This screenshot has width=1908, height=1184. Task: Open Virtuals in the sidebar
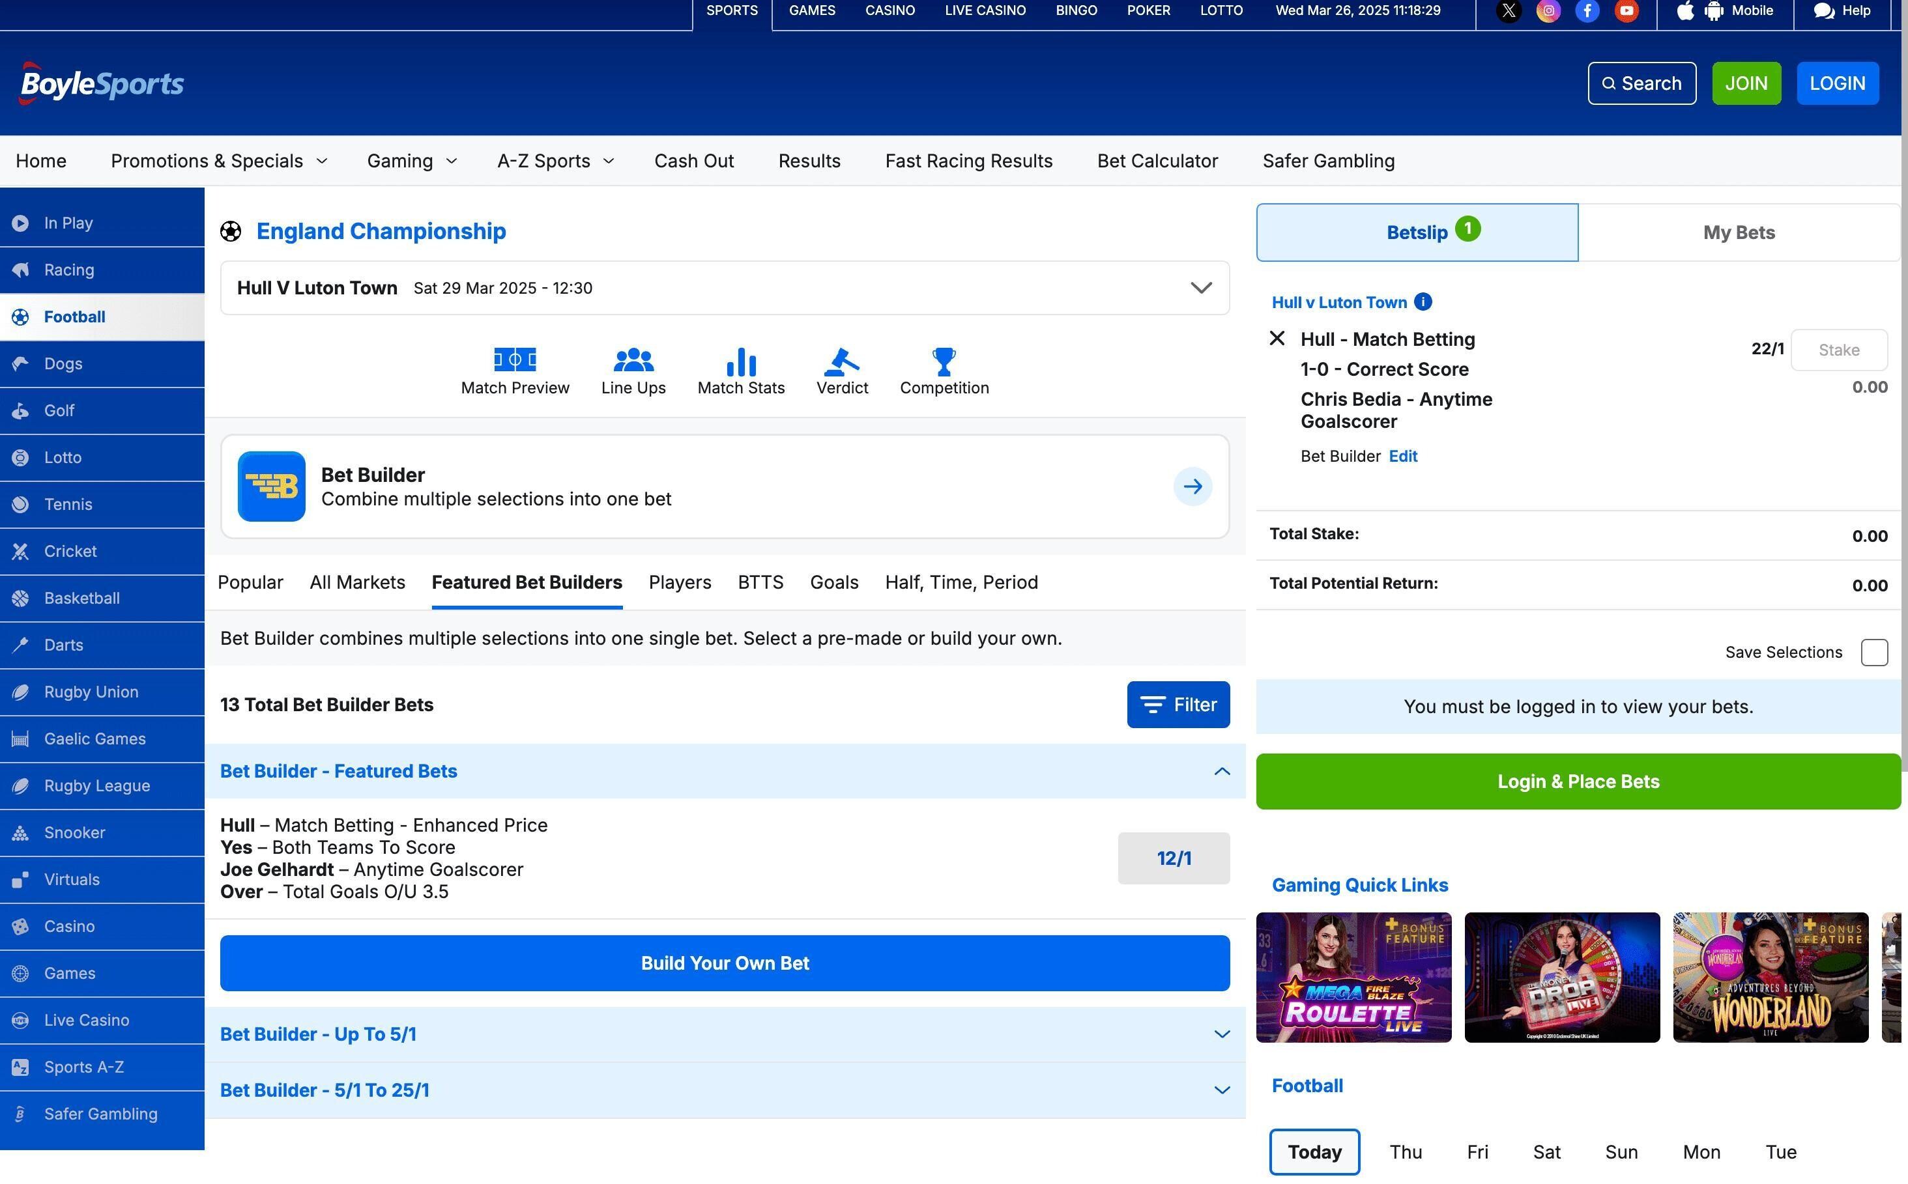coord(102,880)
